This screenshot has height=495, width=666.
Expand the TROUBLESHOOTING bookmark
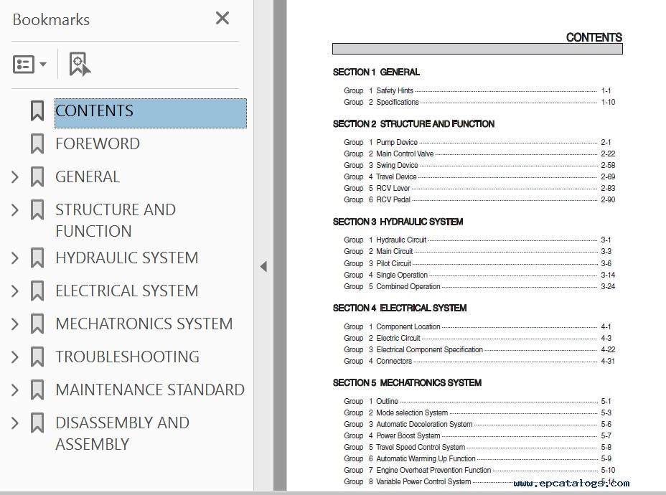coord(15,357)
